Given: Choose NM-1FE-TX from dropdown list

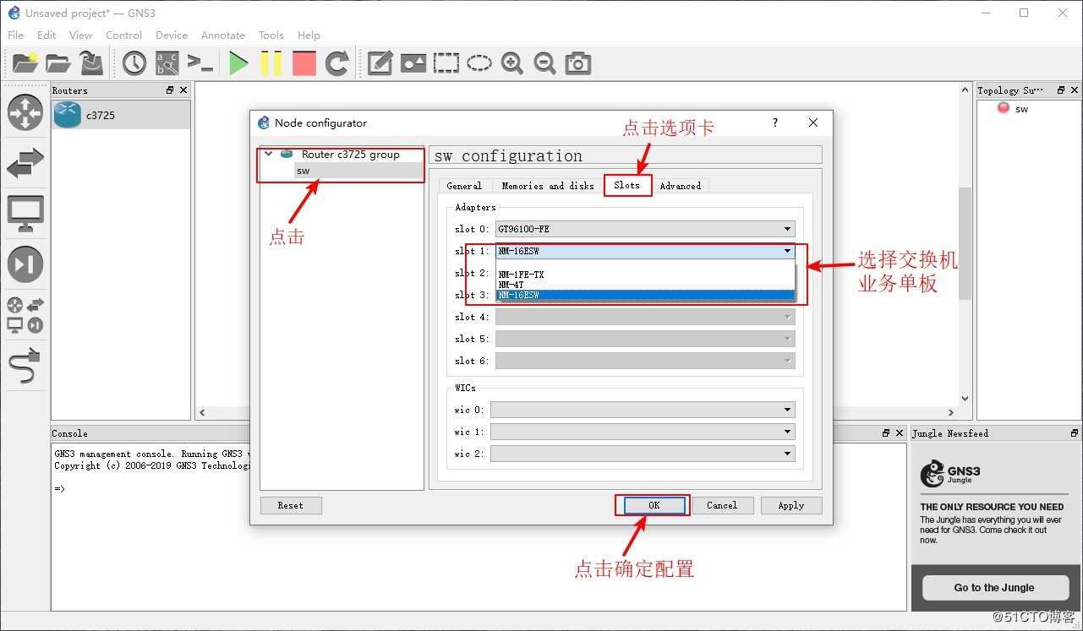Looking at the screenshot, I should click(x=645, y=275).
